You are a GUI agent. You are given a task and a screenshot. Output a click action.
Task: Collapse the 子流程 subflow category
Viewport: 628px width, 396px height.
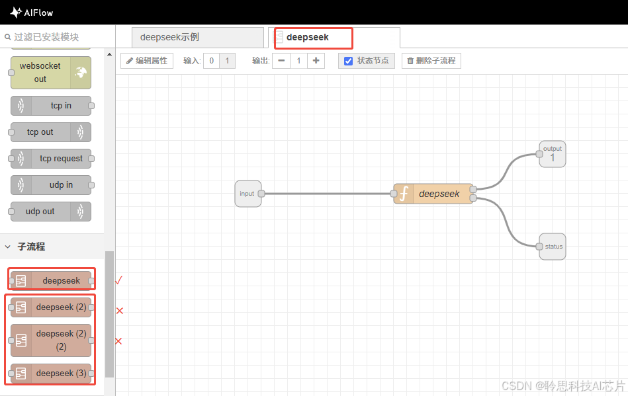(x=52, y=247)
